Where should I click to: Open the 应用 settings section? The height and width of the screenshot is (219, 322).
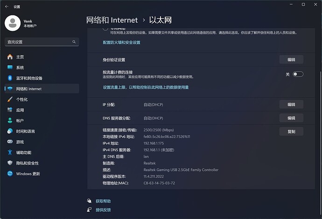click(x=42, y=110)
